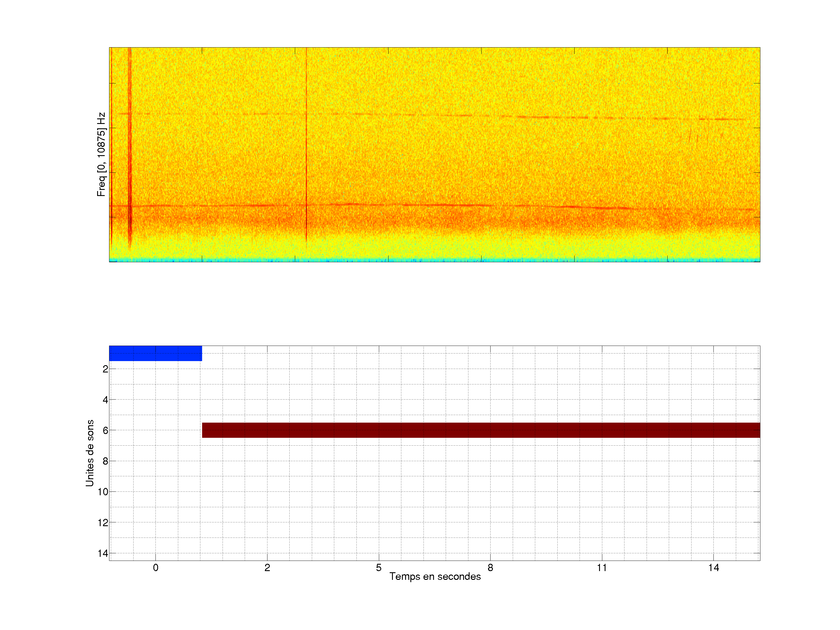The width and height of the screenshot is (840, 630).
Task: Click x-axis tick label 8
Action: click(490, 568)
